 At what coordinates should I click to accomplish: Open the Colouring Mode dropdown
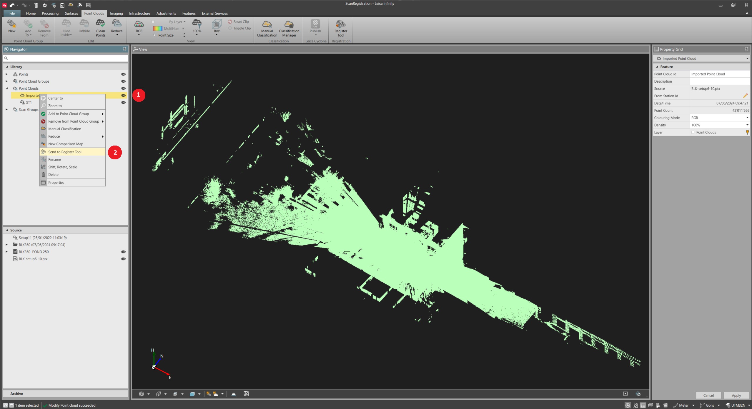coord(747,118)
